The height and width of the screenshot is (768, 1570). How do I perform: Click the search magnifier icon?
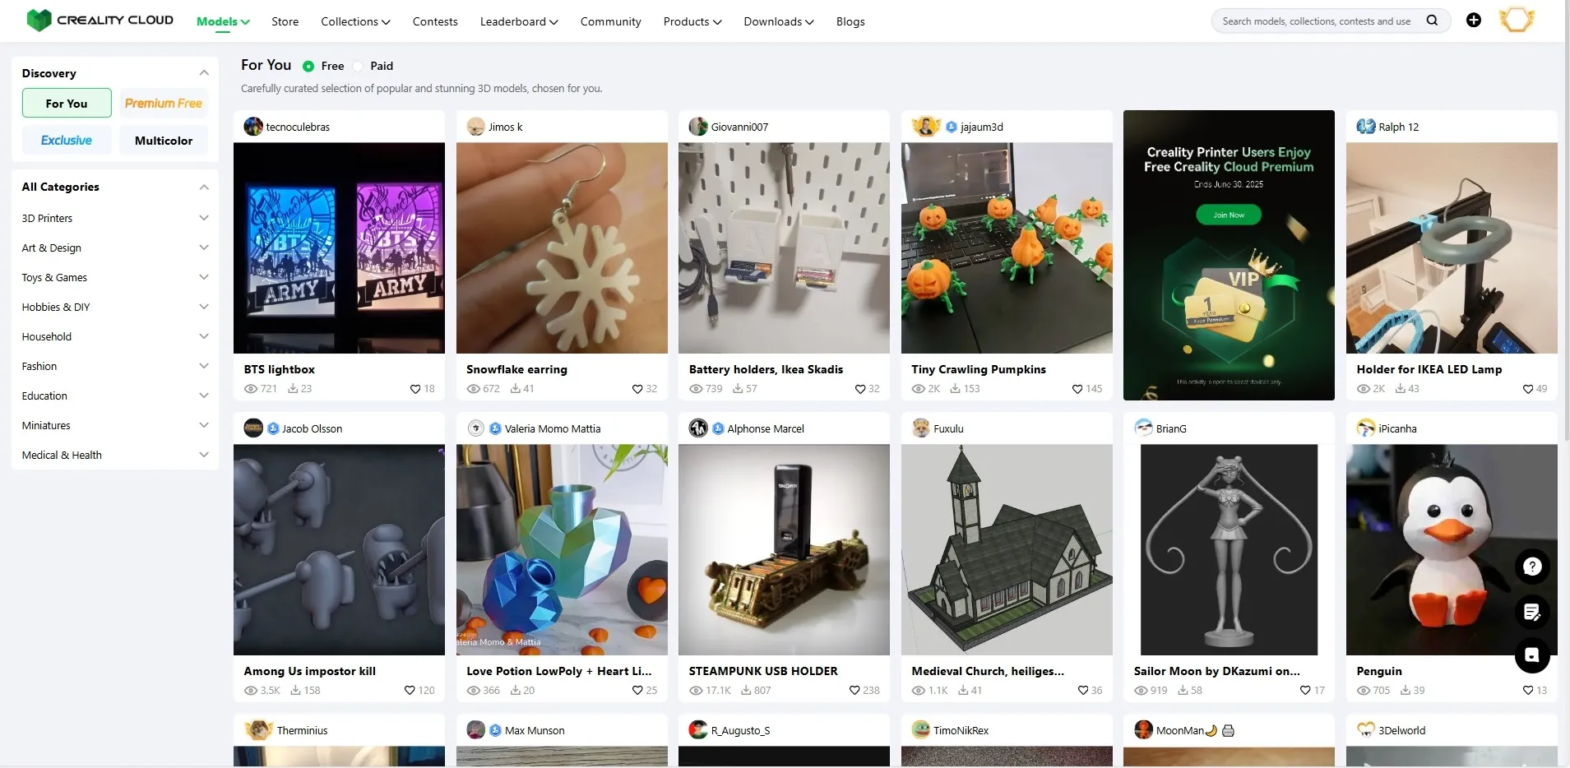pos(1432,21)
